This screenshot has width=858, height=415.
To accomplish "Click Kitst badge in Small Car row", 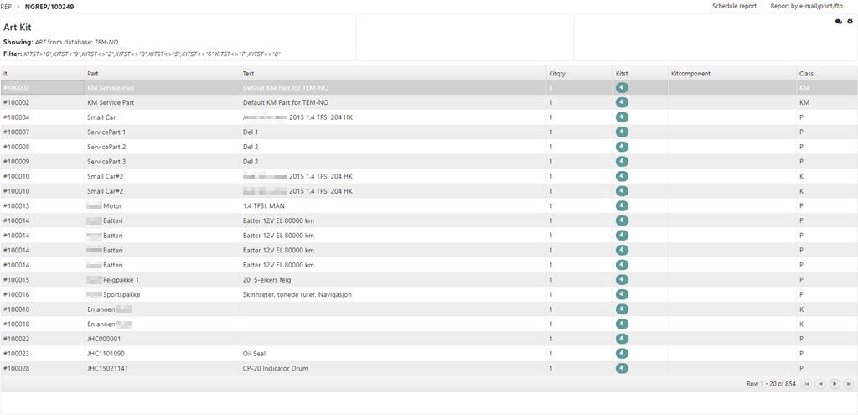I will 622,117.
